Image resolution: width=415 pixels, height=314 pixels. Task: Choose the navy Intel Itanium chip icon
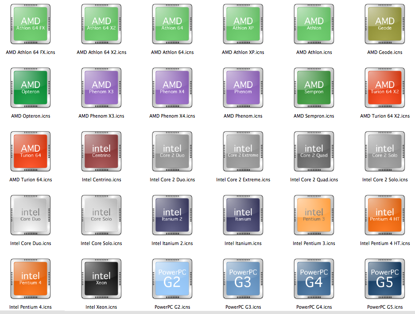(x=243, y=215)
